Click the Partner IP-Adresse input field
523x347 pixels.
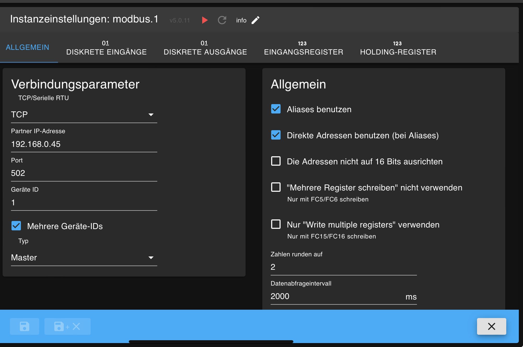[84, 144]
